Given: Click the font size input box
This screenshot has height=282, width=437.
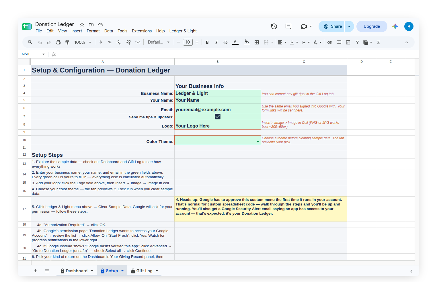Looking at the screenshot, I should [x=188, y=42].
